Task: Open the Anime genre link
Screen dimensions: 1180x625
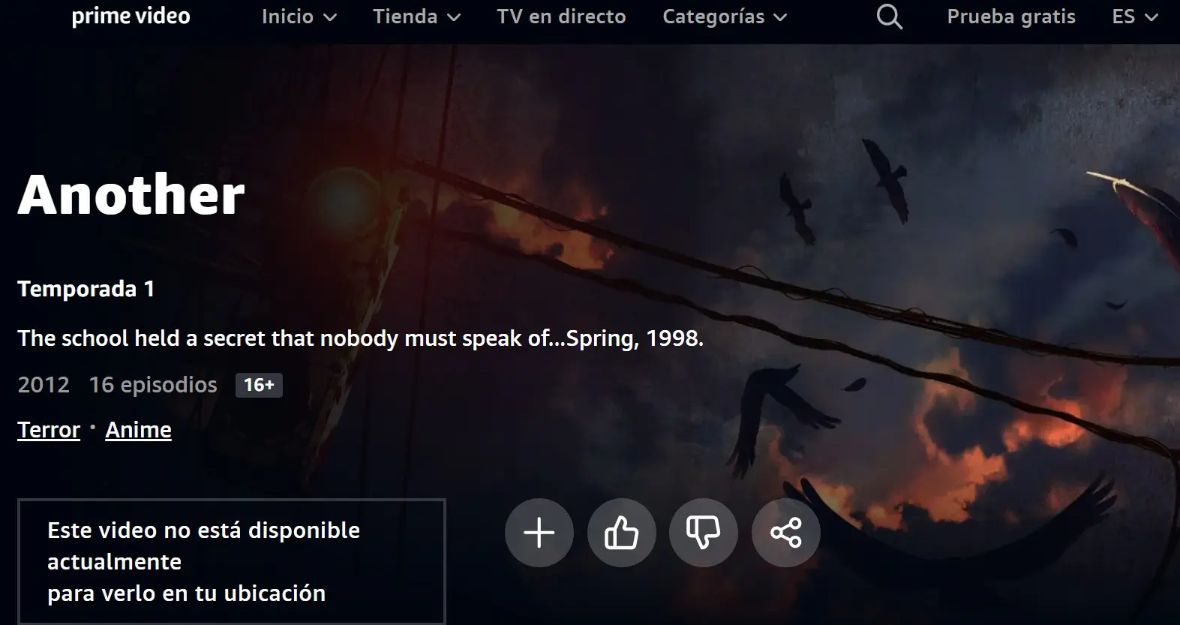Action: click(138, 430)
